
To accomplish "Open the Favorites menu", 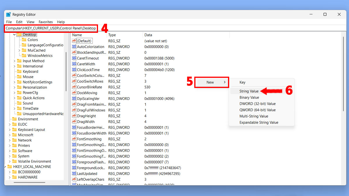I will tap(46, 22).
